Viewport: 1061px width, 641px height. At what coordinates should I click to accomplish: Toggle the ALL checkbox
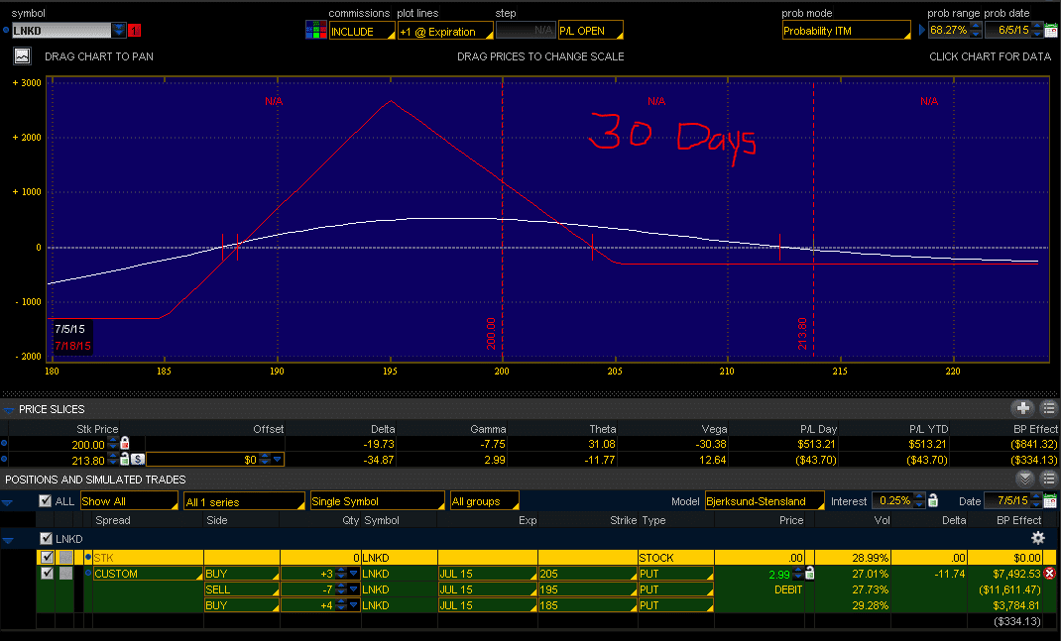46,501
